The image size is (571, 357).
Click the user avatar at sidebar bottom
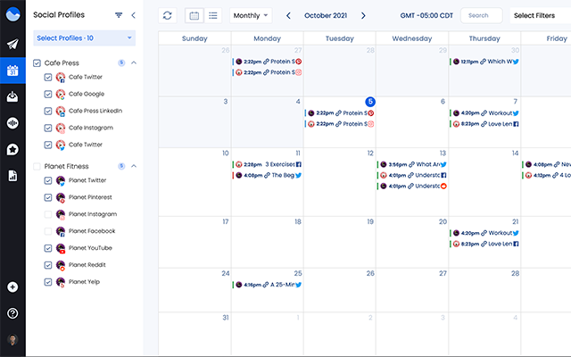pyautogui.click(x=12, y=339)
